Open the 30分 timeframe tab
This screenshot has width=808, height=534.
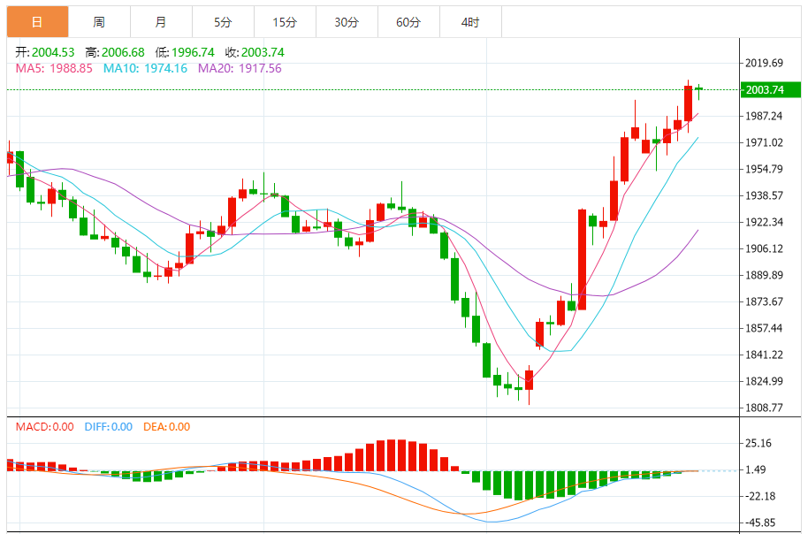(x=347, y=21)
